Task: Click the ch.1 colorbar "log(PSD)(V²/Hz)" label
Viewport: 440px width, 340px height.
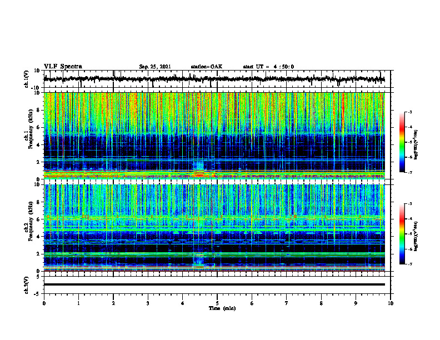Action: [x=416, y=145]
